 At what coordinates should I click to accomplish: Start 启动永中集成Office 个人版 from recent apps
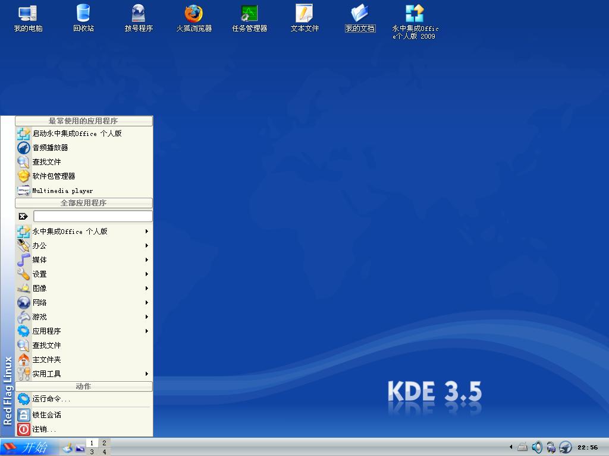click(84, 134)
